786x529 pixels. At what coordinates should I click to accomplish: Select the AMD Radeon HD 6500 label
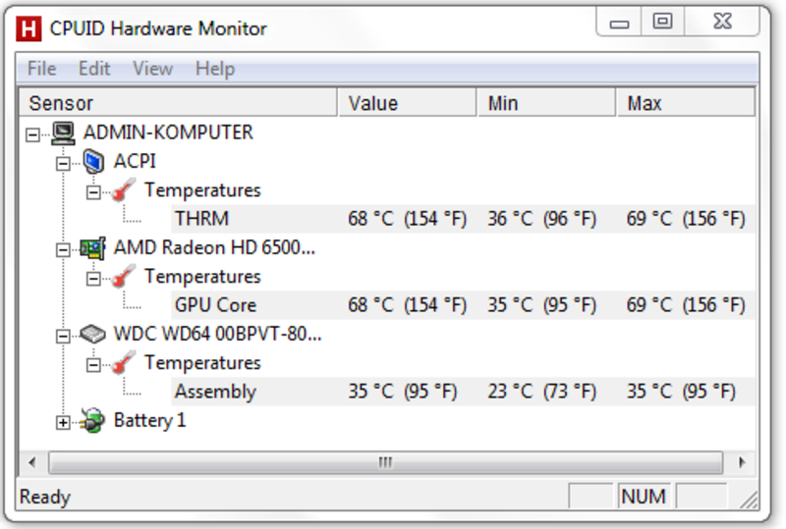tap(214, 247)
